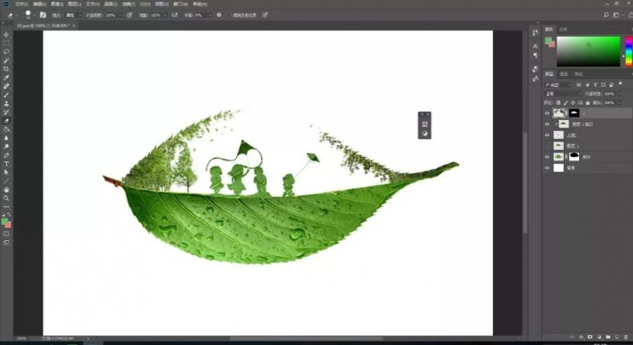Open the tool preset picker arrow
The height and width of the screenshot is (345, 633).
(x=16, y=15)
